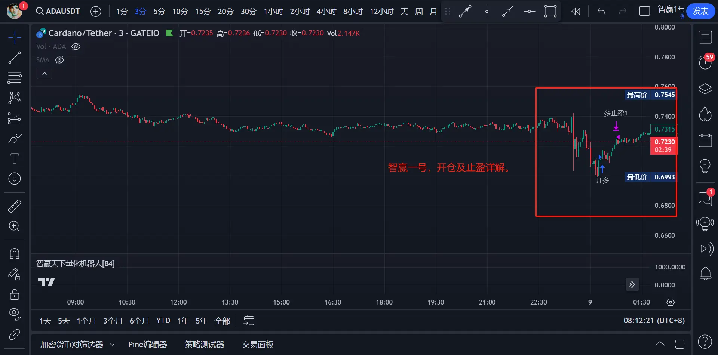Select the trend line drawing tool
This screenshot has height=355, width=718.
tap(15, 58)
